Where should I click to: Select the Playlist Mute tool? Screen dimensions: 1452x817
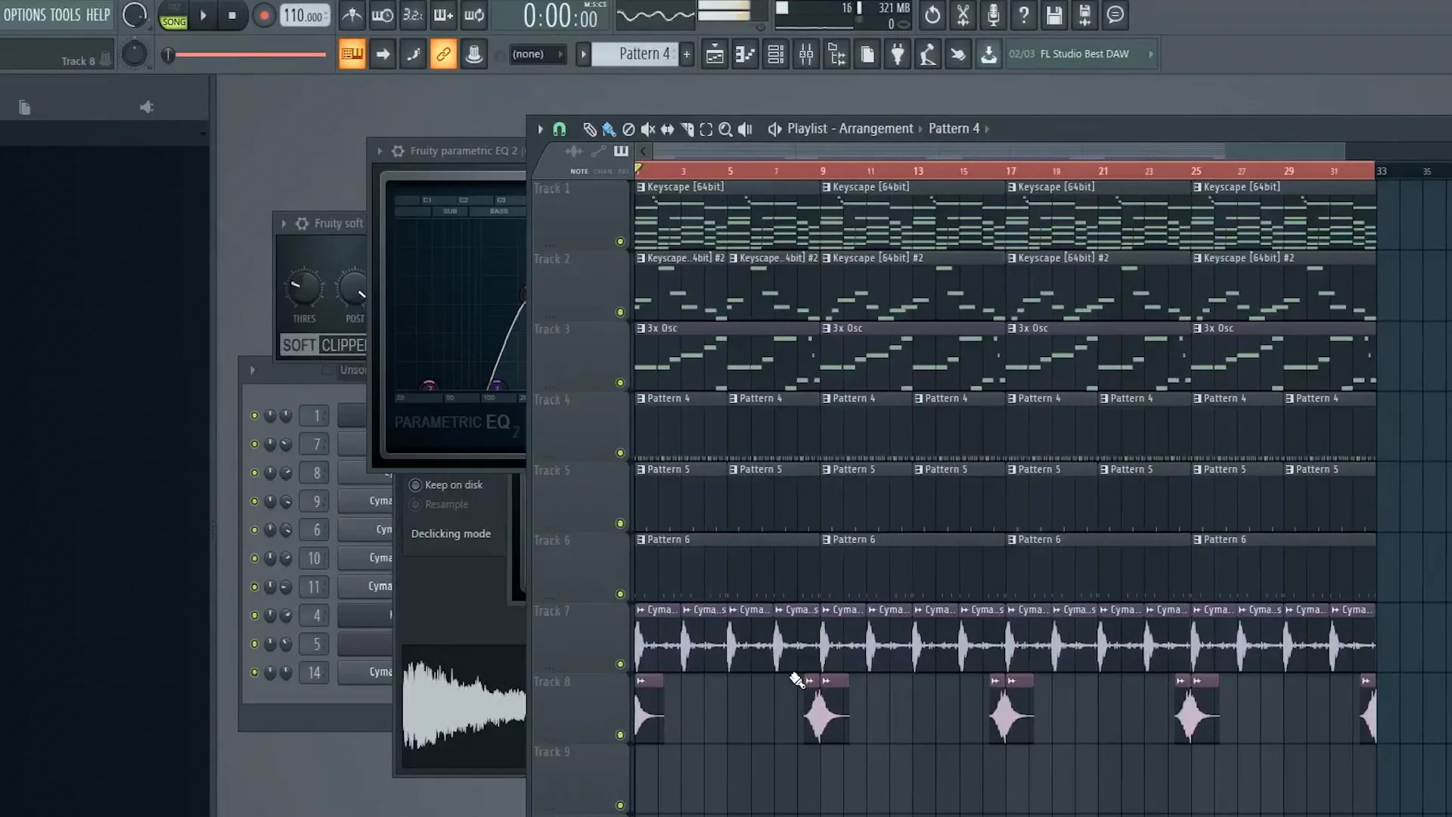click(648, 129)
